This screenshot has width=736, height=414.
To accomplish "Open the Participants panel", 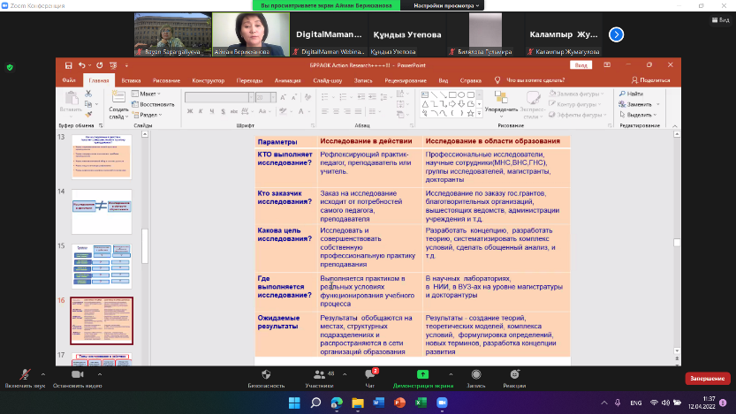I will tap(317, 376).
